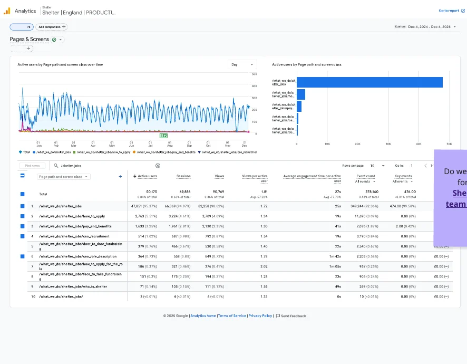Click the annotation marker on the line chart

(163, 136)
